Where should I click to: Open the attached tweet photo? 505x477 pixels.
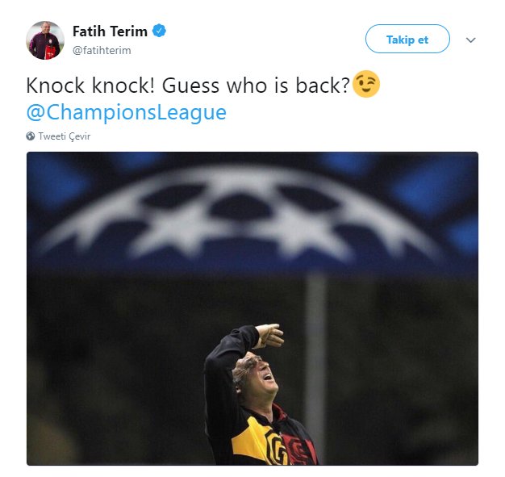pyautogui.click(x=252, y=308)
